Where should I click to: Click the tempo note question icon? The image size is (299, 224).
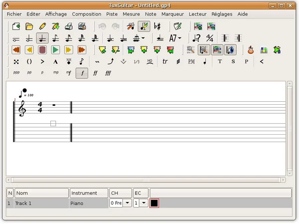[196, 38]
